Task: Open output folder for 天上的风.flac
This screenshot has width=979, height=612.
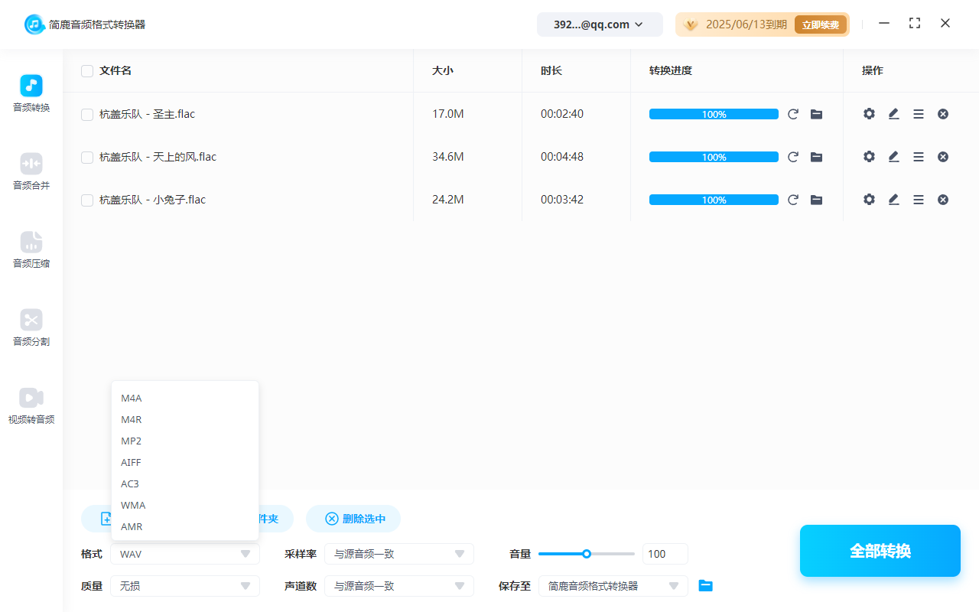Action: coord(816,157)
